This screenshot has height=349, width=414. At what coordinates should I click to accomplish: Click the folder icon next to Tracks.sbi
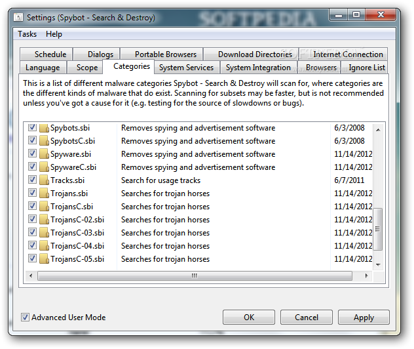(x=44, y=180)
